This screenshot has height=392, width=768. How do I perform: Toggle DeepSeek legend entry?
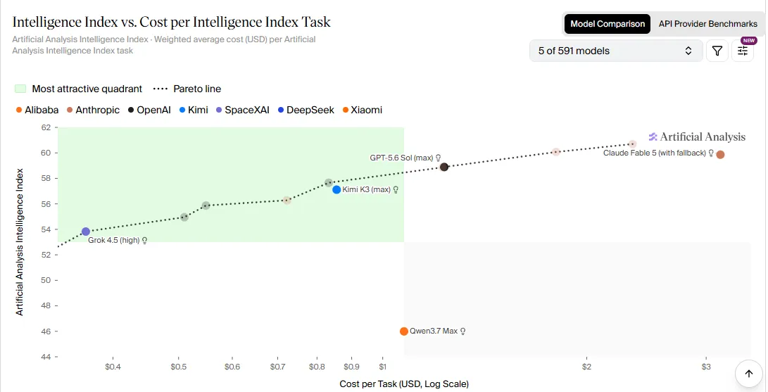306,110
